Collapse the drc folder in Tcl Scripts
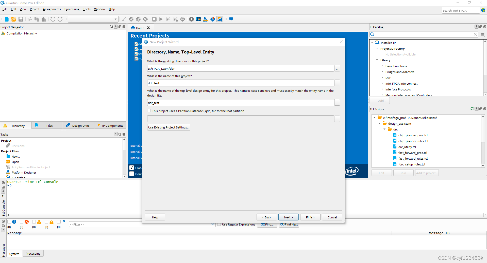 [x=384, y=129]
